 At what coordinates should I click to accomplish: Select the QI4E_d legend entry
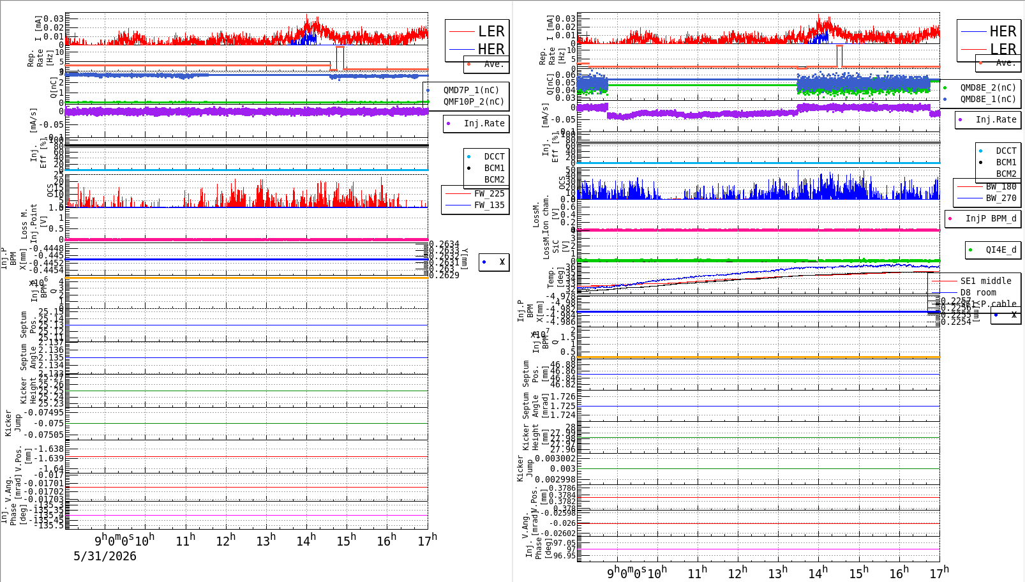(1001, 250)
